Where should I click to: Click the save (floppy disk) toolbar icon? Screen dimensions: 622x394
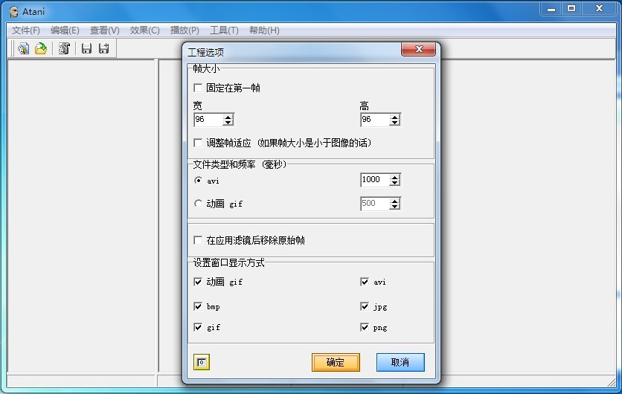pyautogui.click(x=86, y=49)
